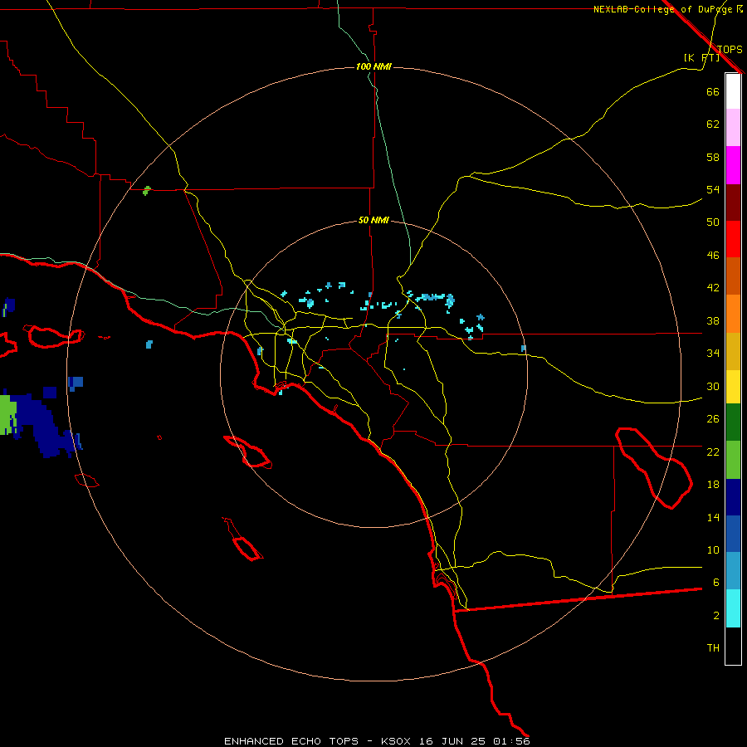The height and width of the screenshot is (747, 747).
Task: Click the light pink legend swatch
Action: pyautogui.click(x=733, y=128)
